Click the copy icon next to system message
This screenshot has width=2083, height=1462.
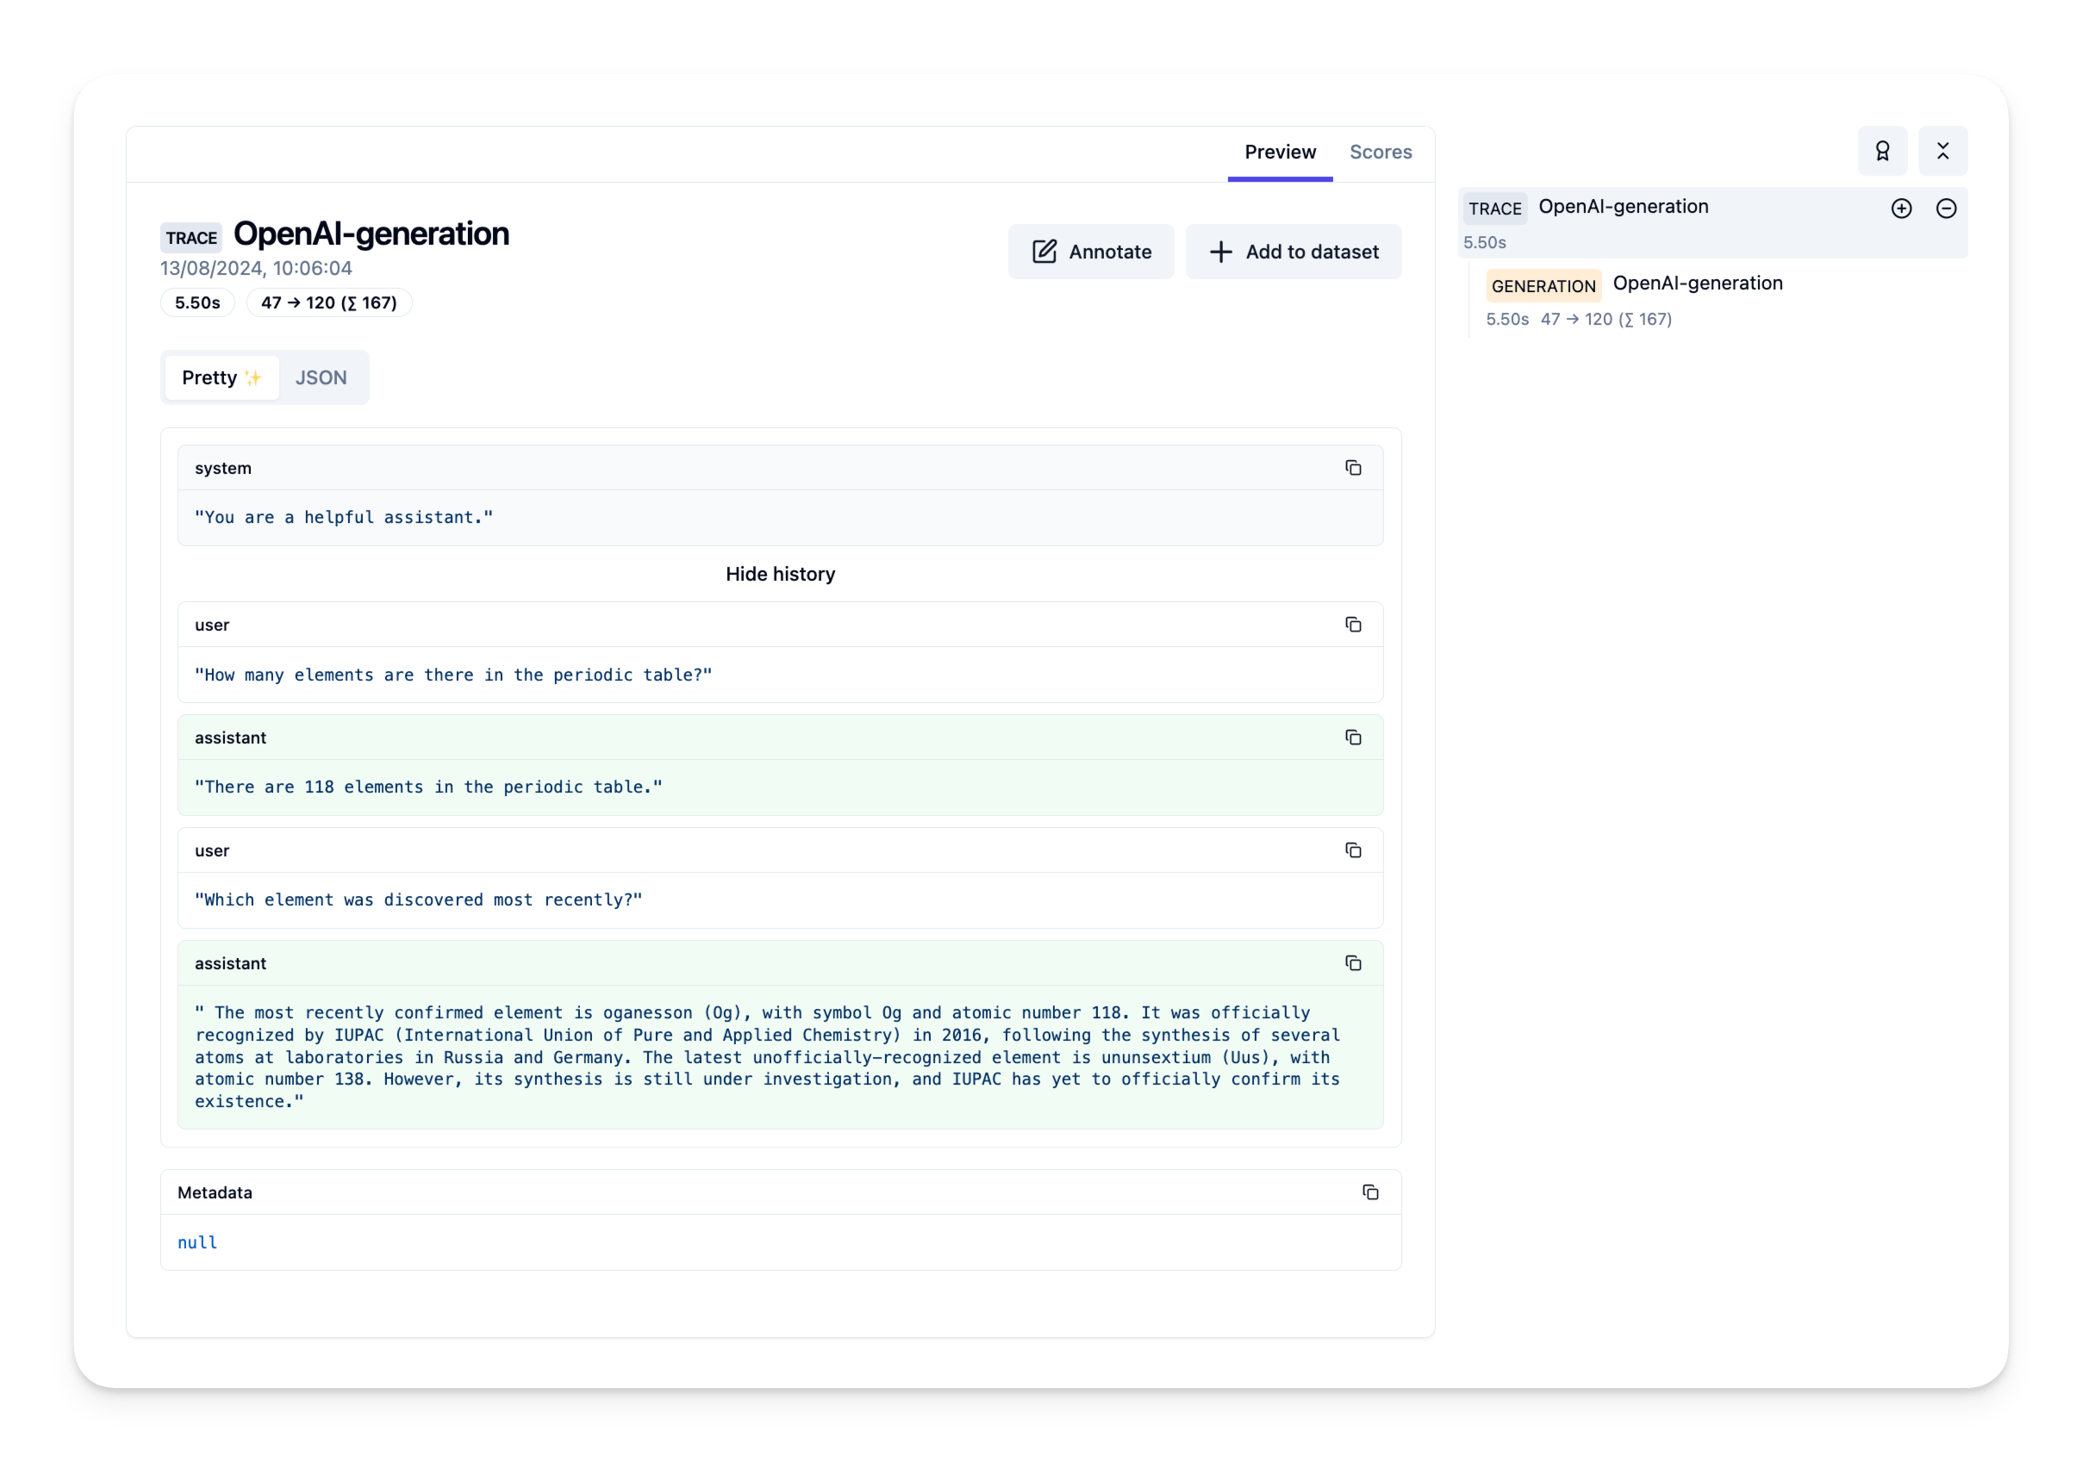pos(1353,469)
